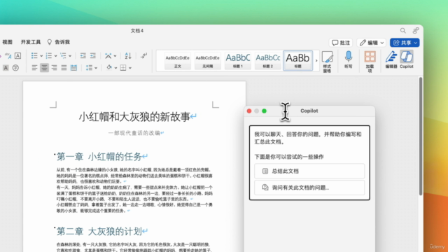The height and width of the screenshot is (252, 448).
Task: Sort text with the A-Z icon
Action: pos(128,56)
